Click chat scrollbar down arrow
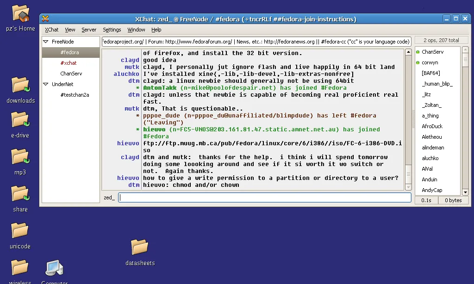Screen dimensions: 474x284 [408, 187]
